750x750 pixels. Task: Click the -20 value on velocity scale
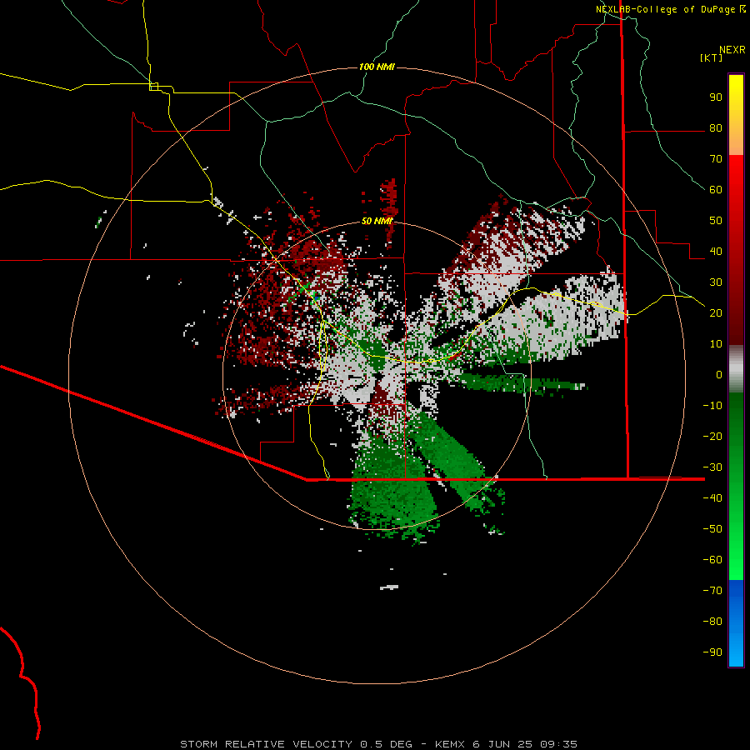[x=712, y=437]
